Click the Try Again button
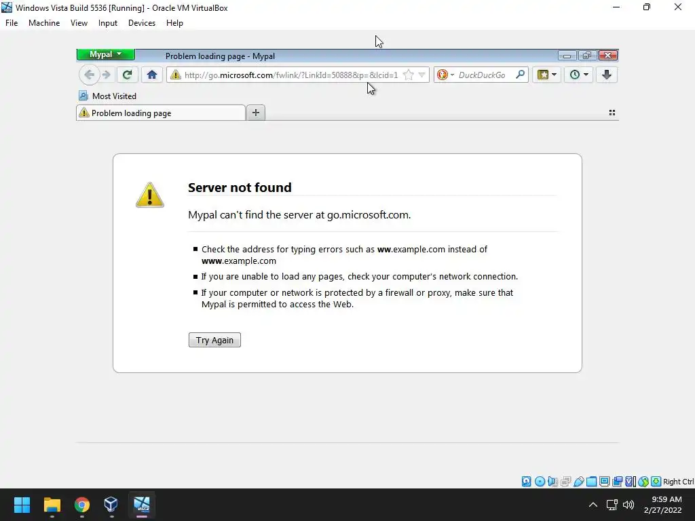 coord(214,340)
